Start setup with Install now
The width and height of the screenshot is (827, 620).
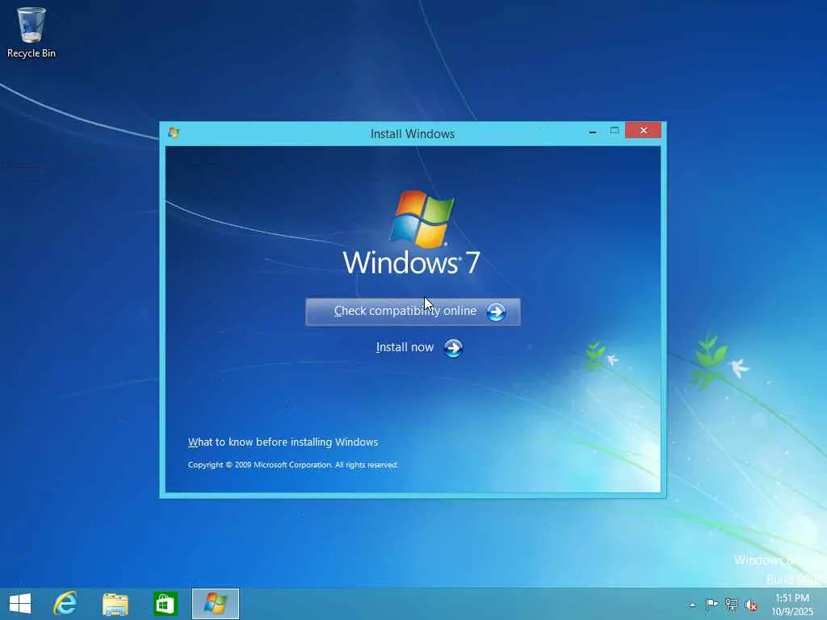pyautogui.click(x=420, y=347)
